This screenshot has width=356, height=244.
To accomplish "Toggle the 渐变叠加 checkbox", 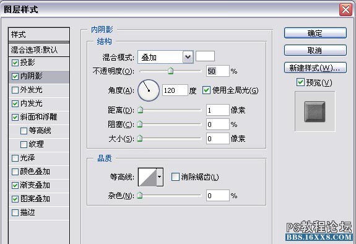I will pos(15,185).
